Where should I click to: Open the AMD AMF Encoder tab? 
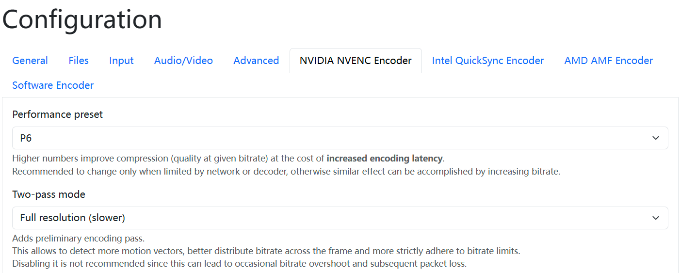click(609, 61)
